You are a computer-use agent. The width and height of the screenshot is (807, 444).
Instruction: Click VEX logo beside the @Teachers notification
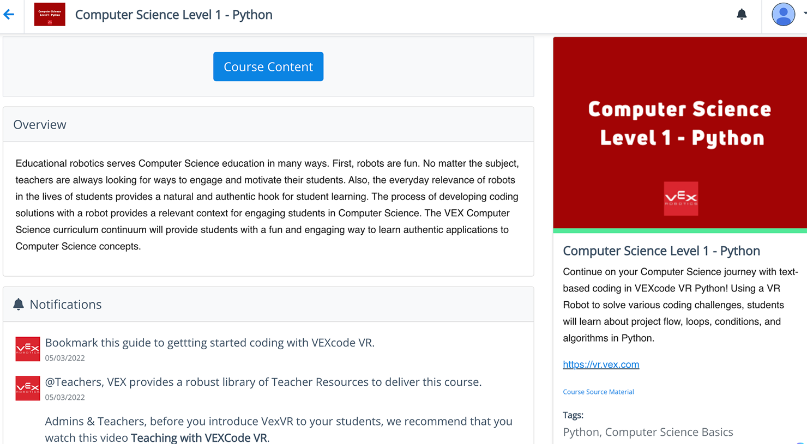coord(28,388)
